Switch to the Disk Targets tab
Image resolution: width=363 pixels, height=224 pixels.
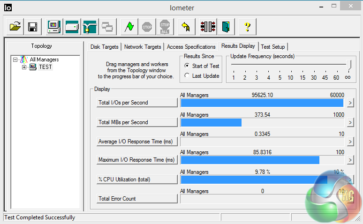click(105, 47)
